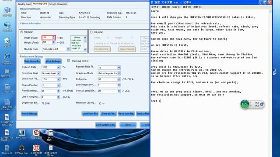Viewport: 280px width, 157px height.
Task: Click the Smart Settings button
Action: 29,113
